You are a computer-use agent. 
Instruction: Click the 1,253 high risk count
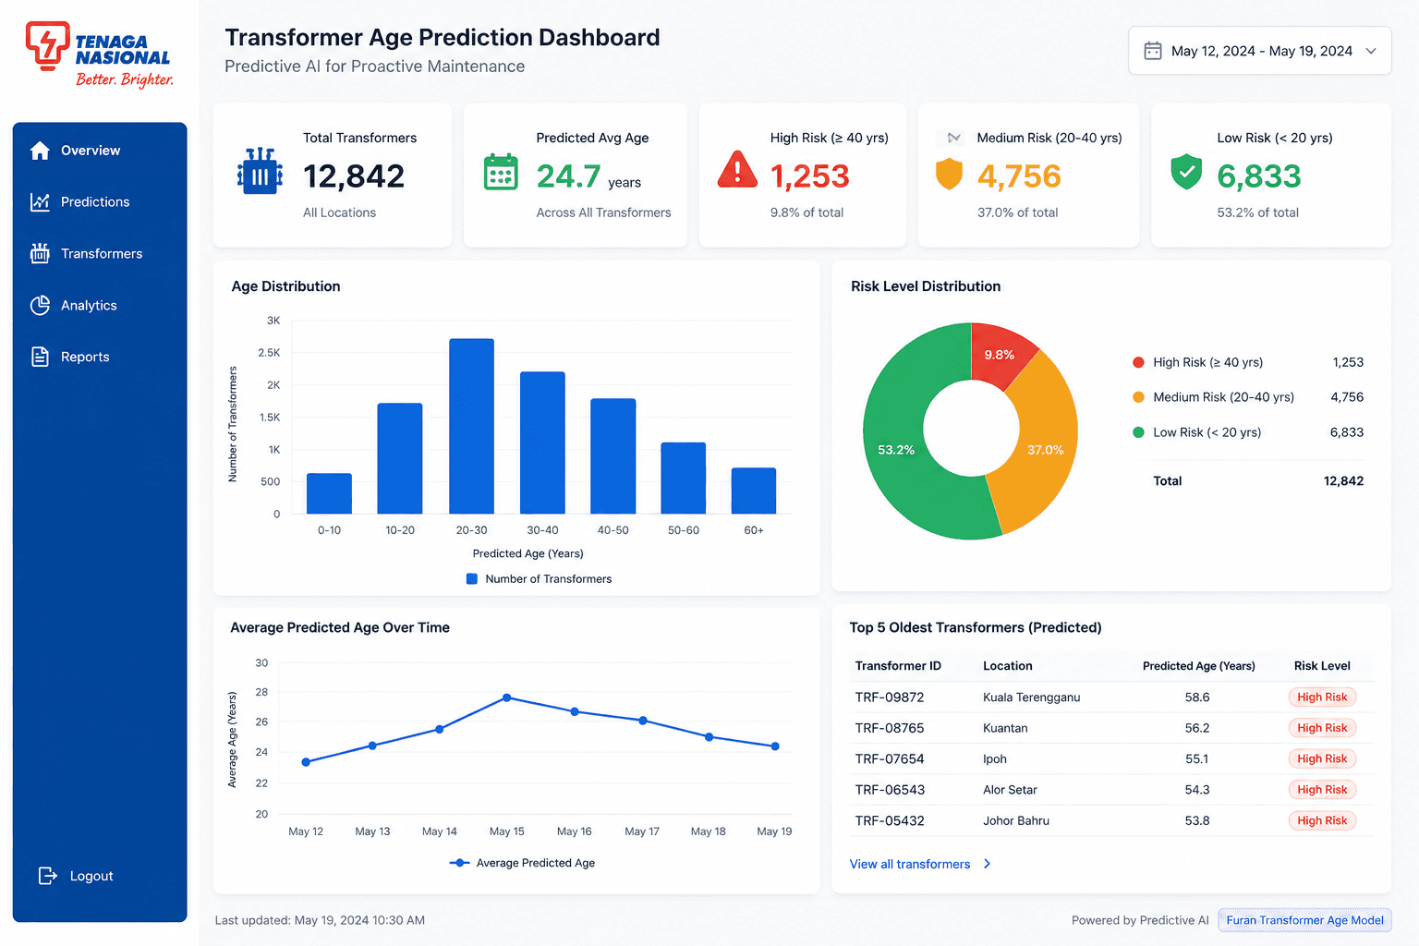point(809,176)
